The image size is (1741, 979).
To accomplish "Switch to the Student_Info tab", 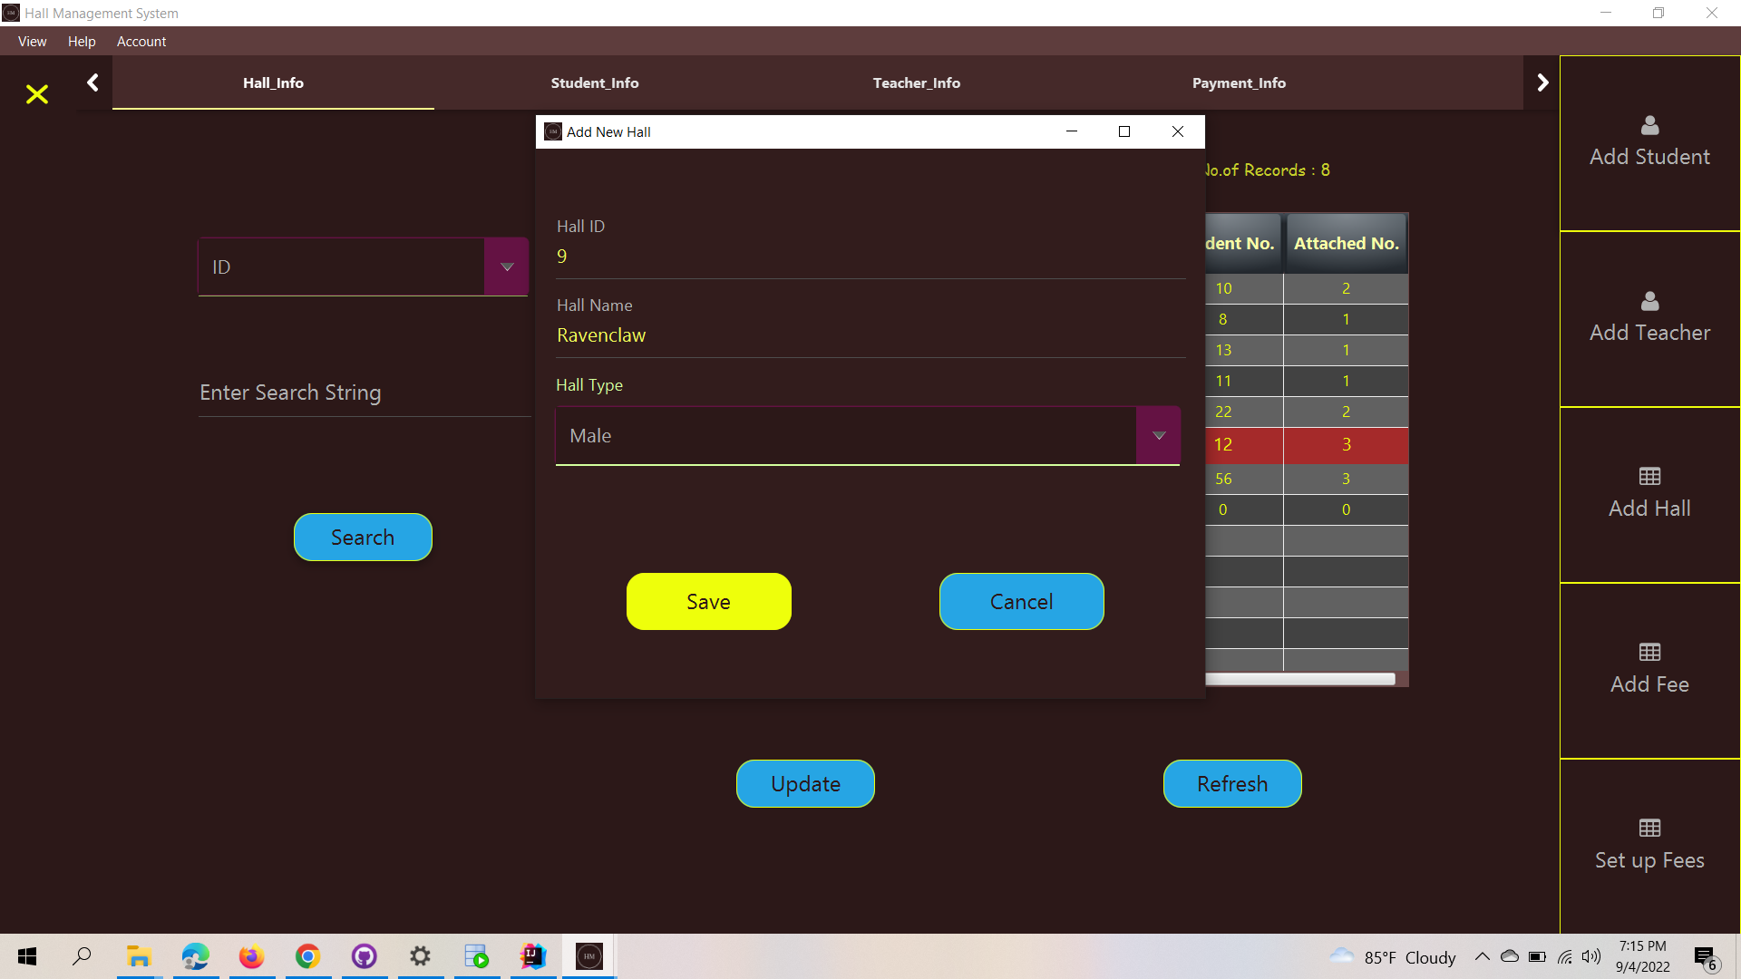I will [595, 82].
